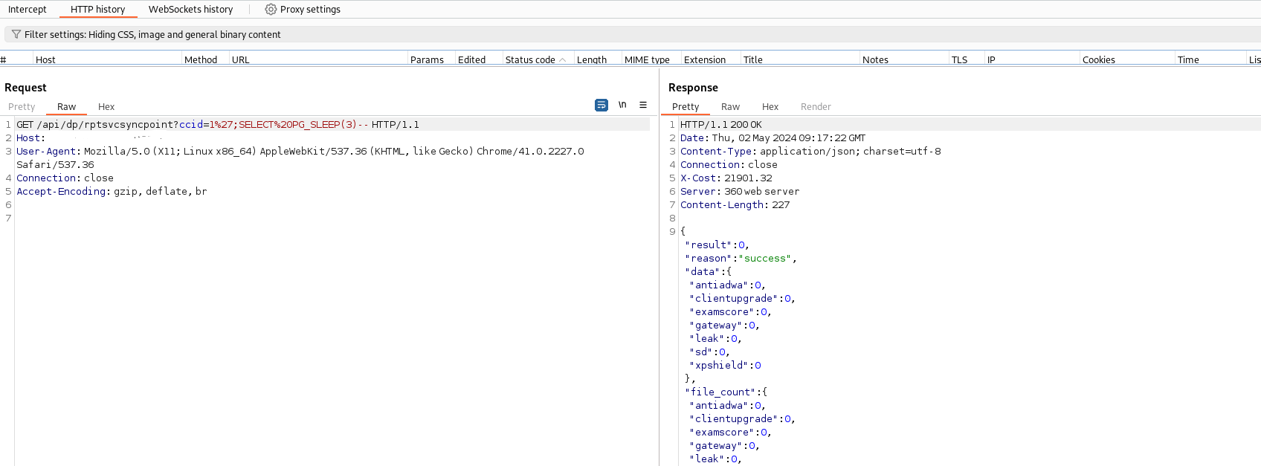This screenshot has height=466, width=1261.
Task: Switch to HTTP history tab
Action: pos(97,10)
